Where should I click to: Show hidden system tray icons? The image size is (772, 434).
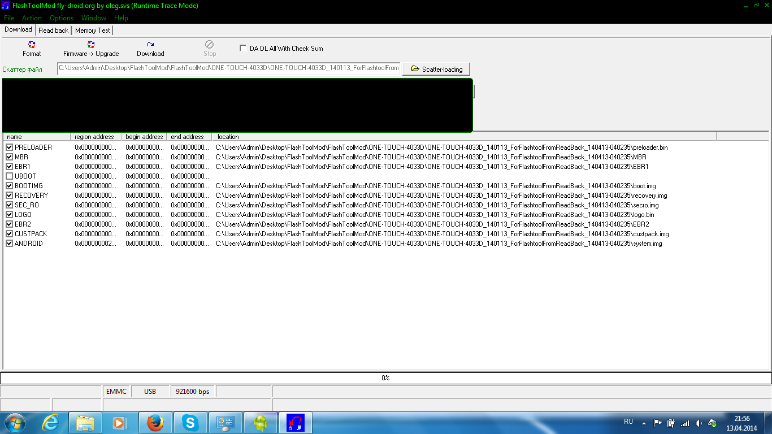644,423
